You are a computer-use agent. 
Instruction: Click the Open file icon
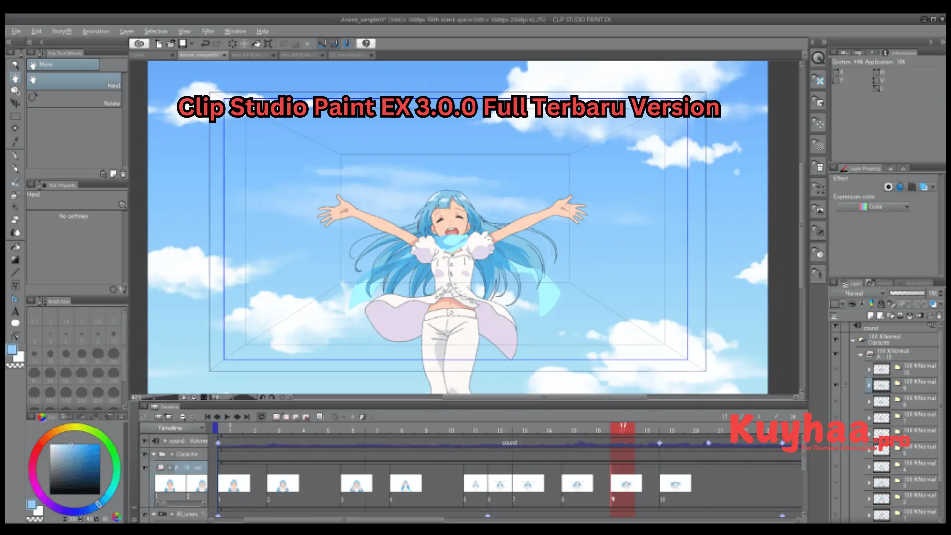tap(171, 44)
